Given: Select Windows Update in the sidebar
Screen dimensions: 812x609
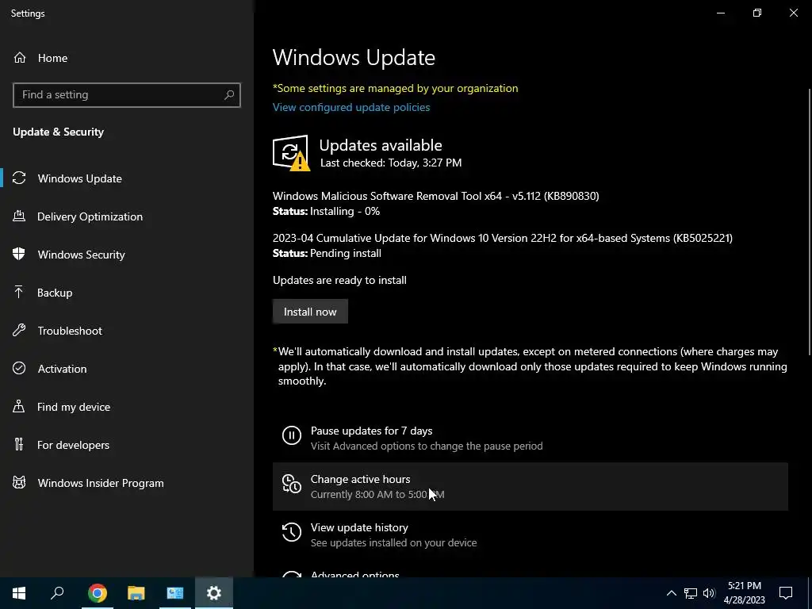Looking at the screenshot, I should pyautogui.click(x=127, y=178).
